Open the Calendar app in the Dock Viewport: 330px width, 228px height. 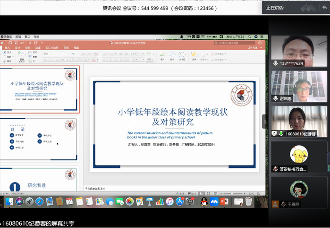pos(69,202)
